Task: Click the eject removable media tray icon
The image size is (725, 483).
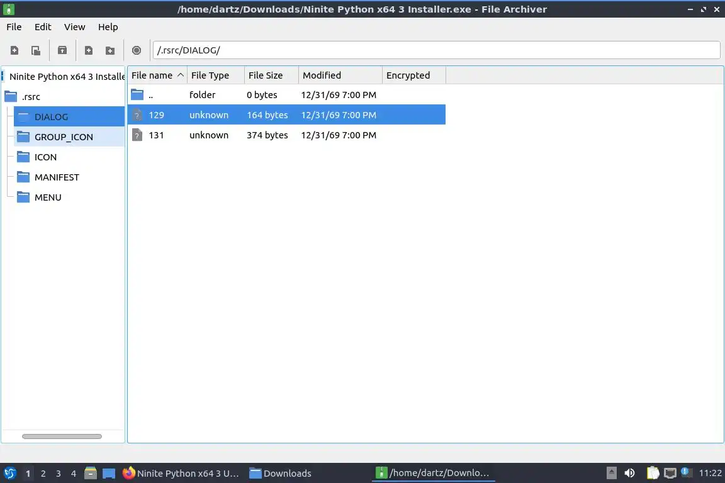Action: (x=611, y=473)
